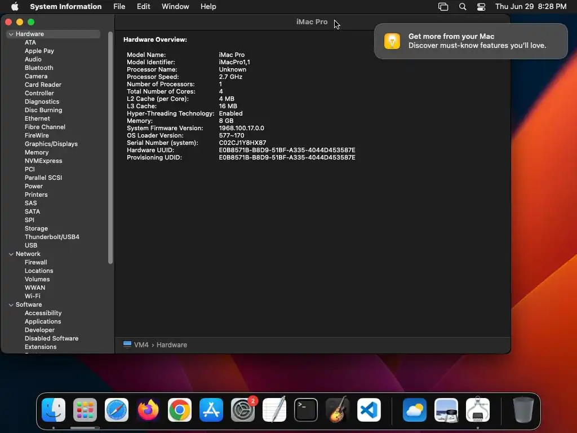Click the date and time in menu bar
The image size is (577, 433).
(531, 6)
